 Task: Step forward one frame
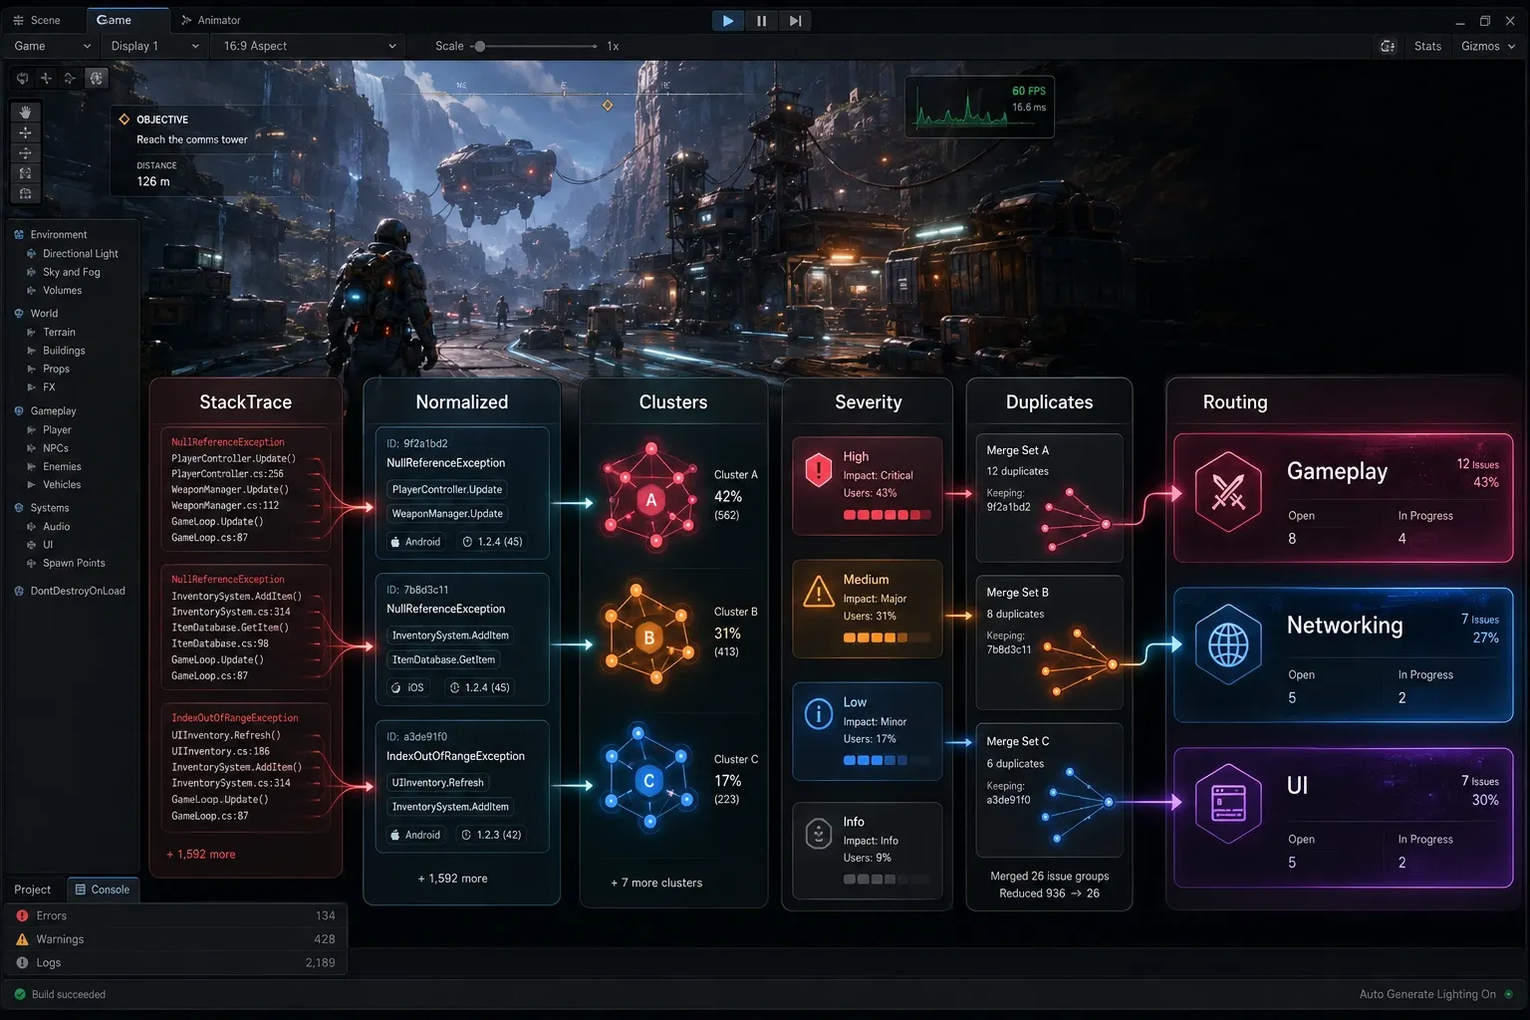(x=795, y=20)
